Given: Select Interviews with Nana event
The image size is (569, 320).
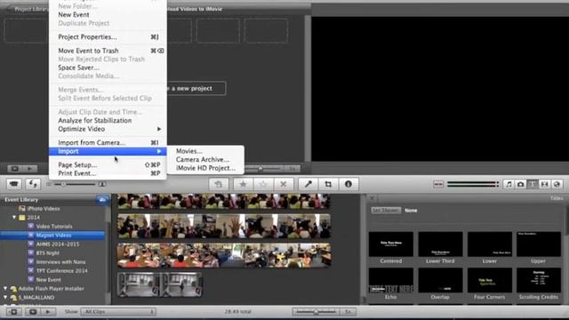Looking at the screenshot, I should tap(60, 262).
